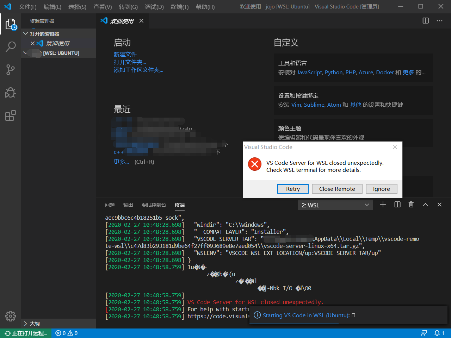The image size is (451, 338).
Task: Click the Azure link
Action: [366, 72]
